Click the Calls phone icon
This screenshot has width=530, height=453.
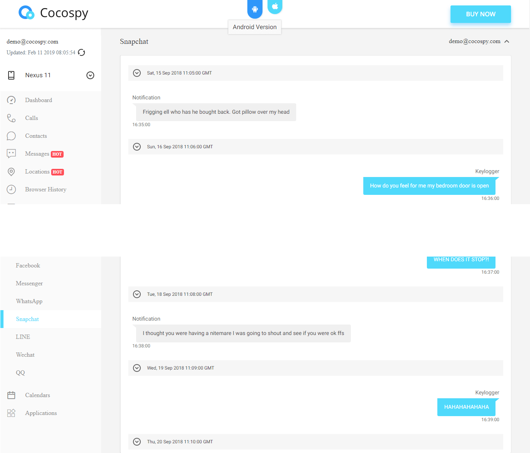point(11,118)
